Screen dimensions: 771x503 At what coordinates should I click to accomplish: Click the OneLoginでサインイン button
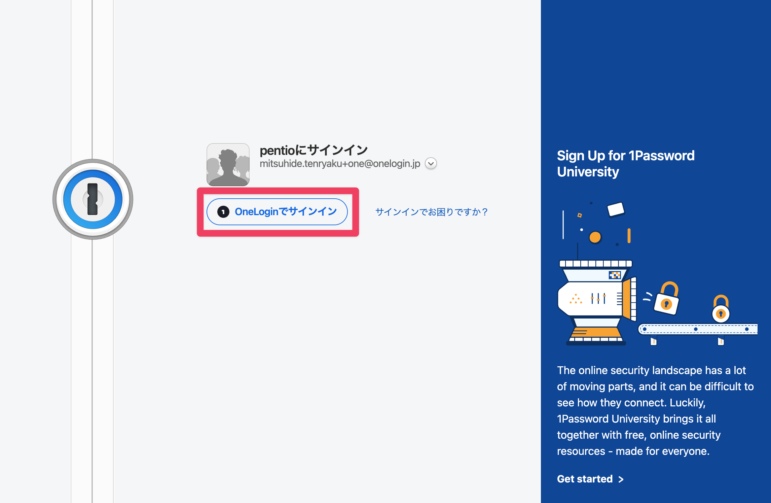point(277,212)
